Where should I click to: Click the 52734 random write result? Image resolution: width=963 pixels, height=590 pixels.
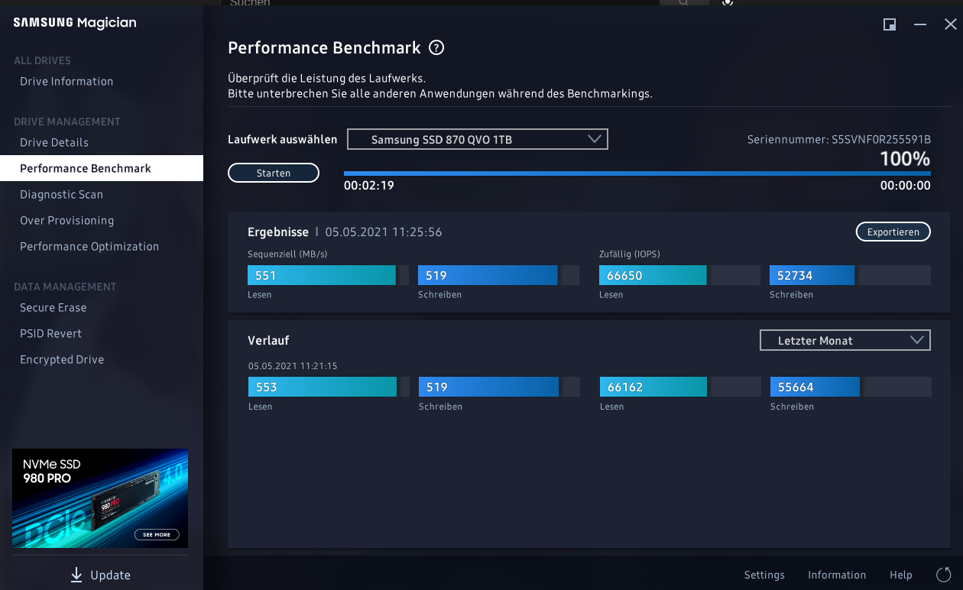[850, 275]
